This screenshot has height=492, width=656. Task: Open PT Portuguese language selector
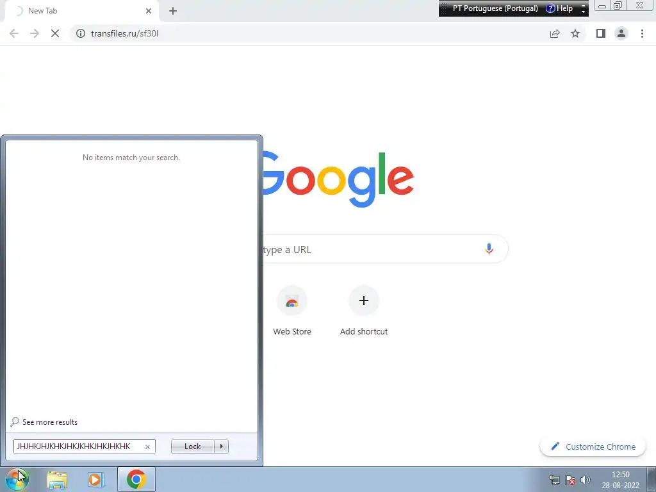point(495,8)
